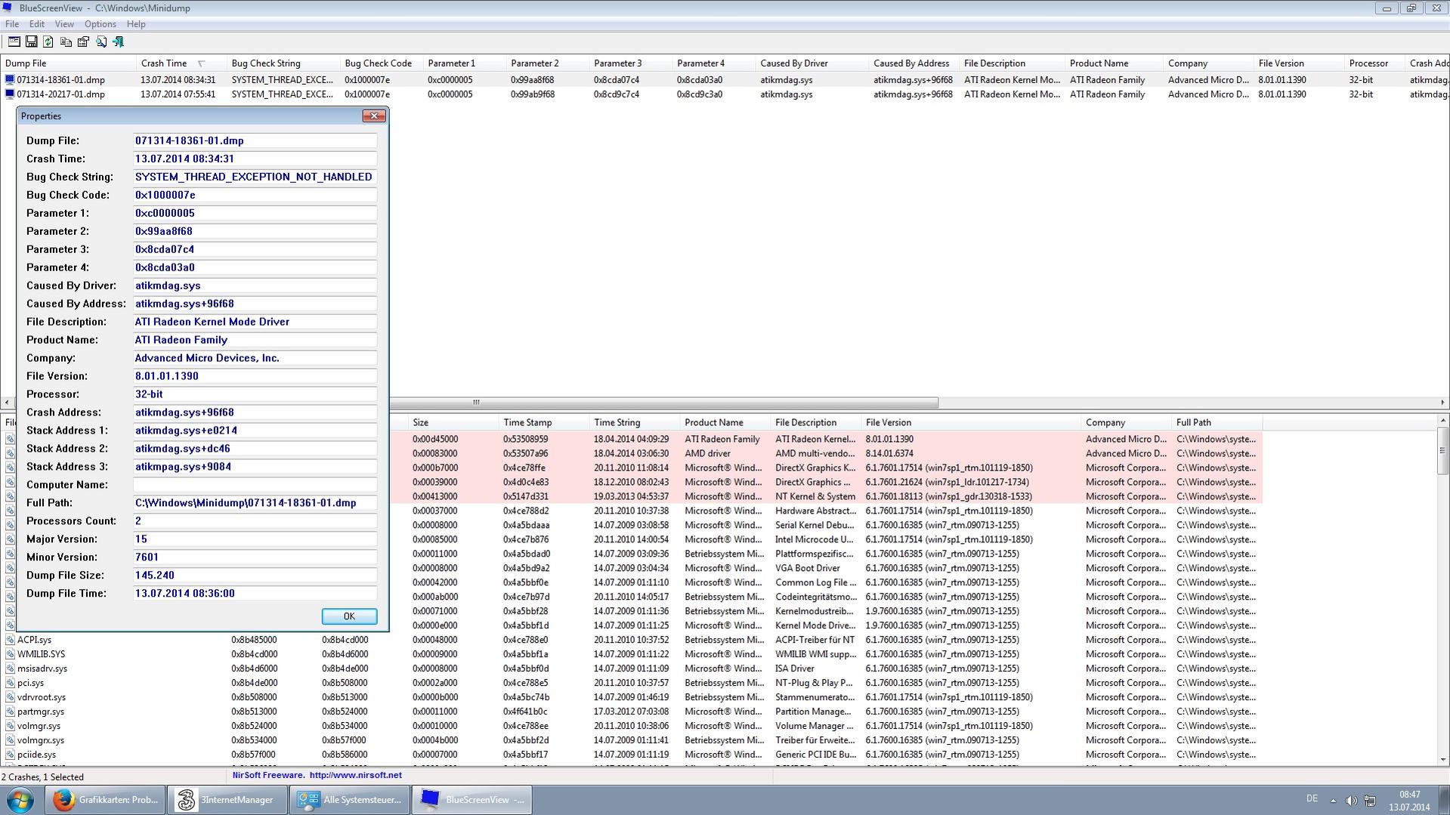
Task: Click '2 Crashes, 1 Selected' in status bar
Action: point(43,776)
